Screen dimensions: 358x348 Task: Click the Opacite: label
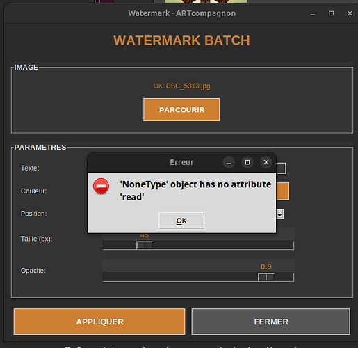(33, 271)
